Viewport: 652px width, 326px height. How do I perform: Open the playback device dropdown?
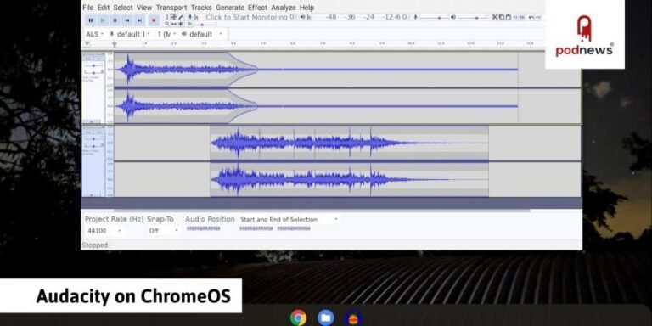(206, 34)
